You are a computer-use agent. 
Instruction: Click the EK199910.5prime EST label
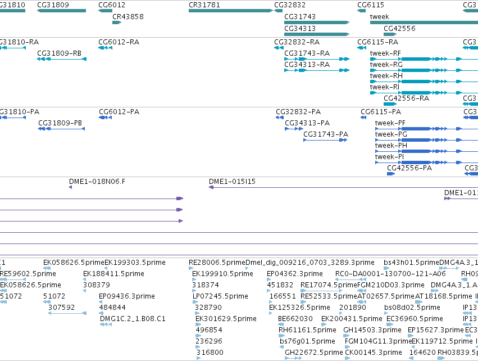(x=222, y=274)
